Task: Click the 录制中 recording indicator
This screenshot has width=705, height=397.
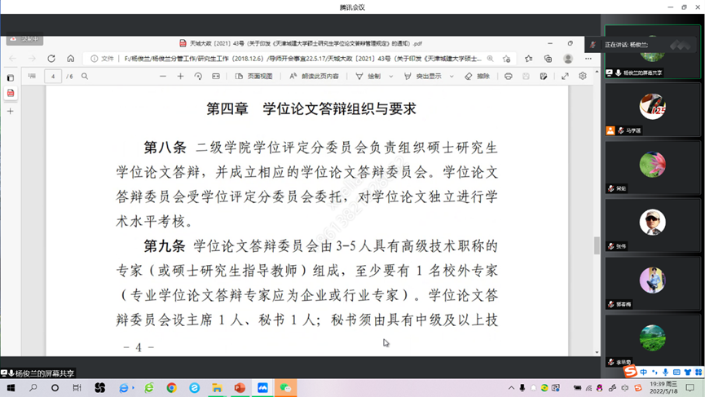Action: pyautogui.click(x=24, y=40)
